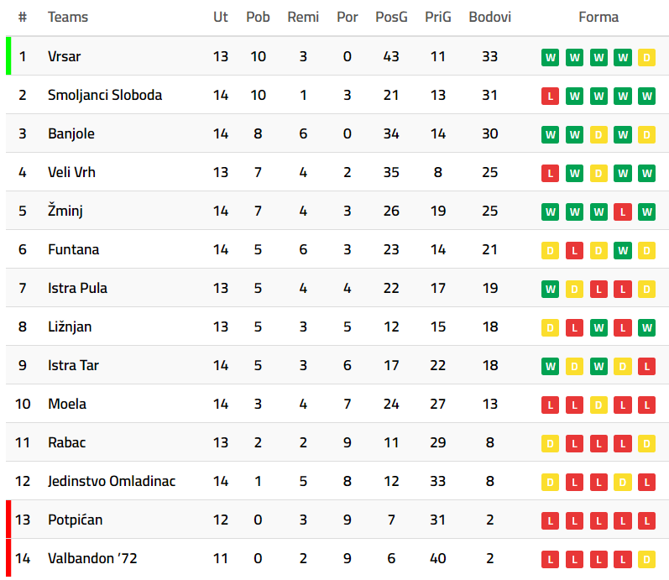
Task: Click Veli Vrh team name
Action: pos(71,172)
